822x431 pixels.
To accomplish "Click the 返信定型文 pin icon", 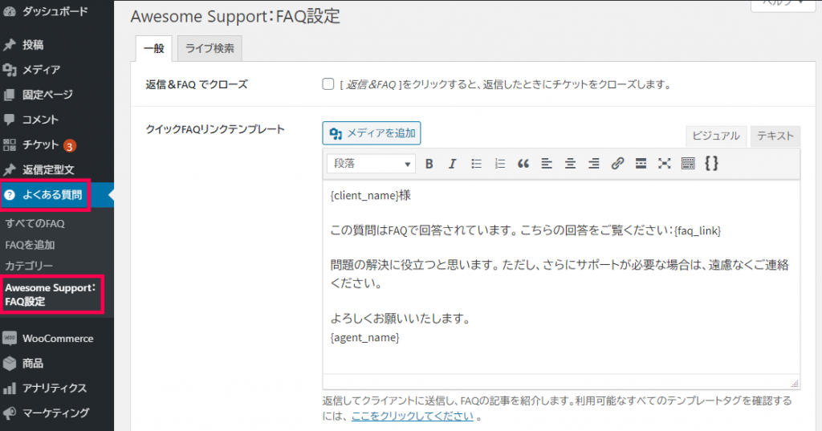I will [x=10, y=170].
